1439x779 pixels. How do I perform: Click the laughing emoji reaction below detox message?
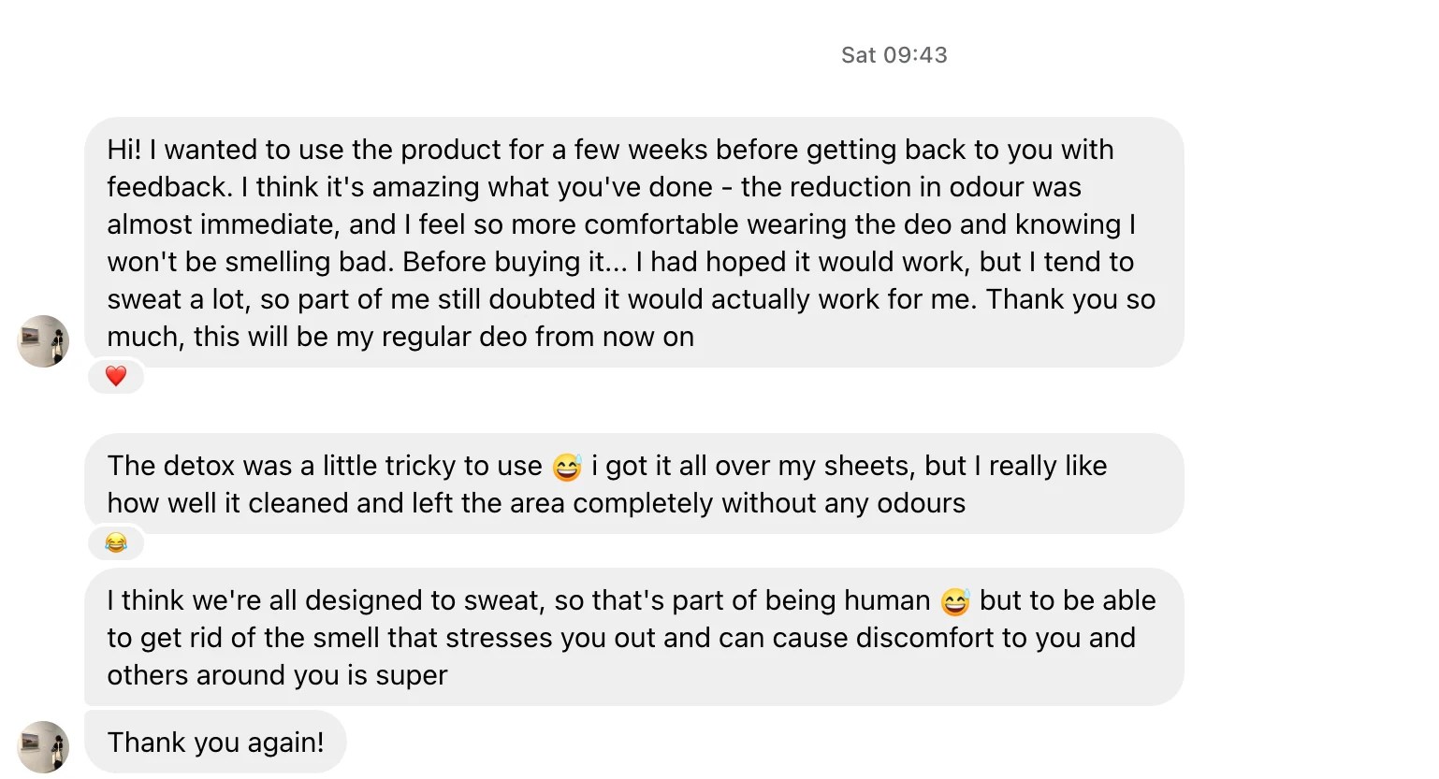click(116, 542)
